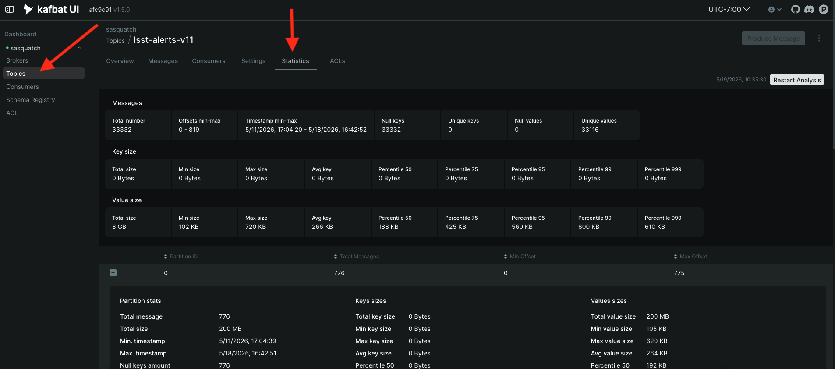Open the UTC-7:00 timezone dropdown
This screenshot has width=835, height=369.
(x=729, y=9)
